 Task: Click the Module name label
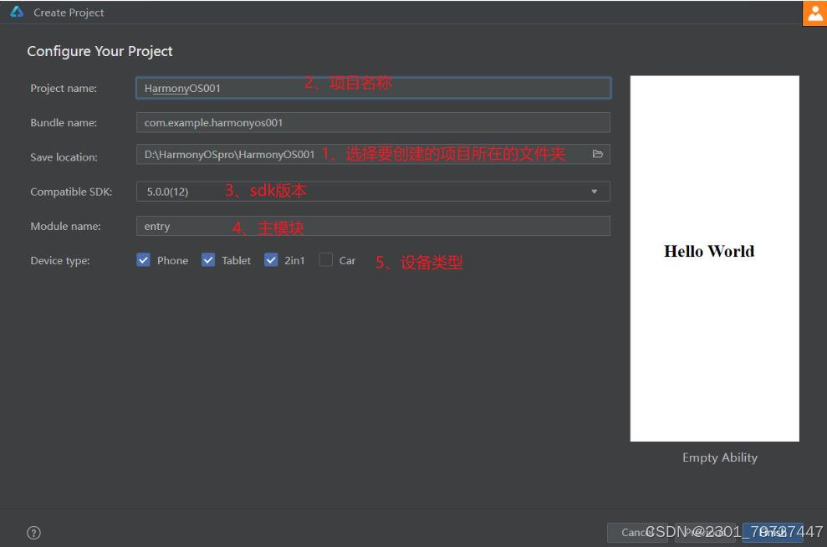click(65, 226)
